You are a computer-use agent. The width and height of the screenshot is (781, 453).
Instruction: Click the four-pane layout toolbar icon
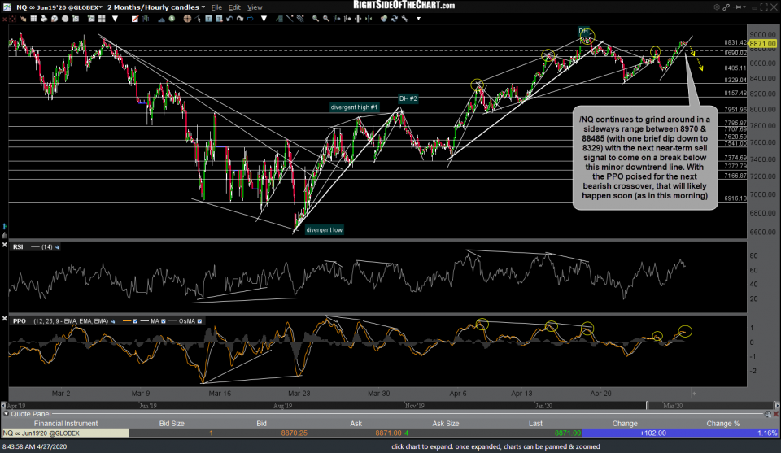point(102,19)
